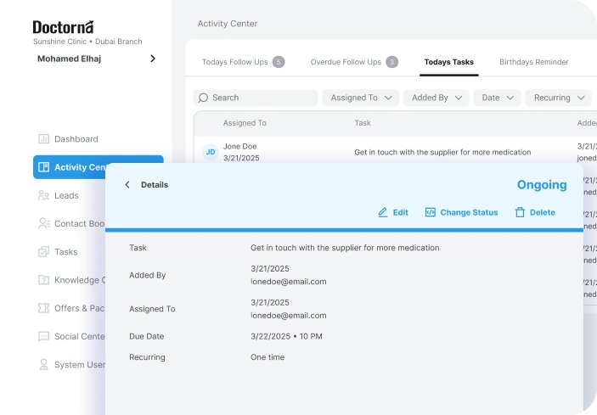597x415 pixels.
Task: Click the Change Status icon
Action: [430, 212]
